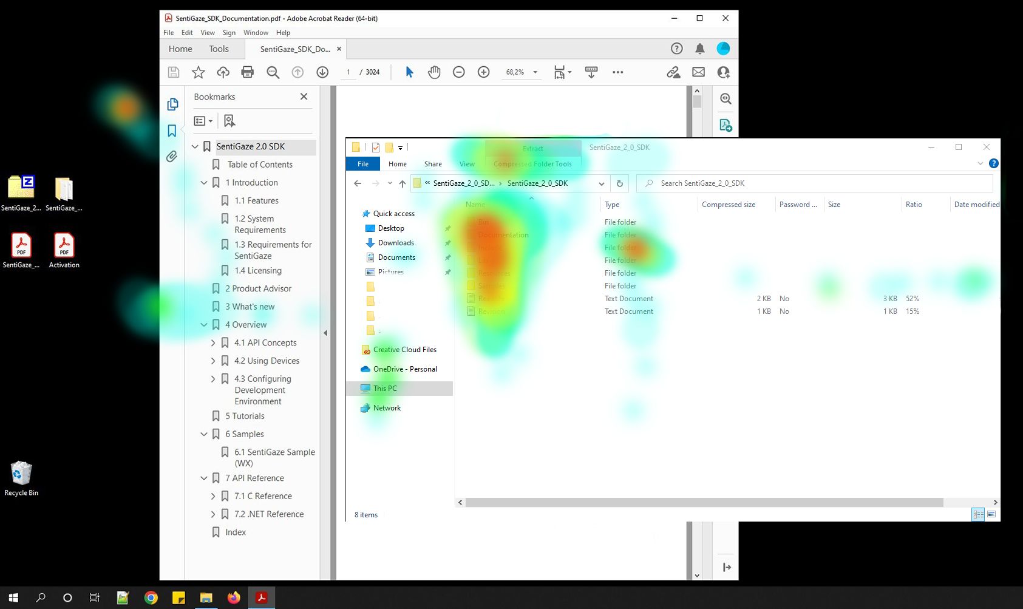Expand the 4.1 API Concepts bookmark
This screenshot has height=609, width=1023.
pyautogui.click(x=213, y=343)
